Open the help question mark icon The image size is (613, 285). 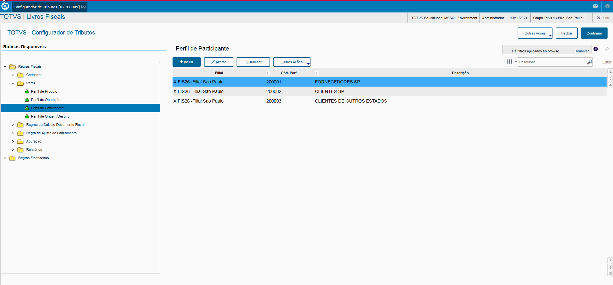point(608,6)
